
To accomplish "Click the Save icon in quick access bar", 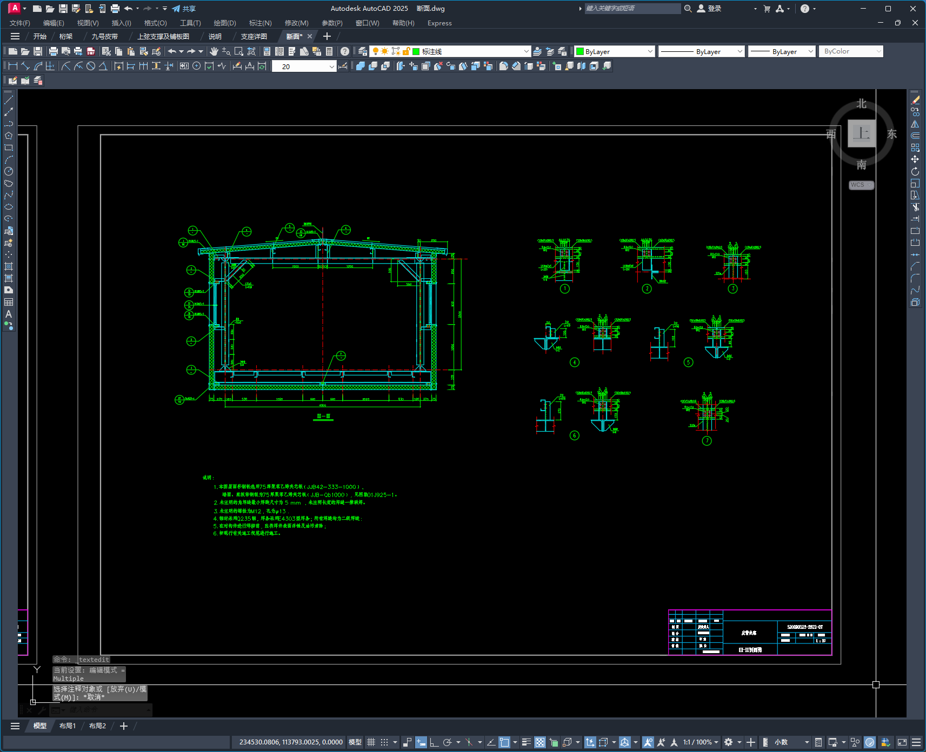I will pyautogui.click(x=63, y=9).
